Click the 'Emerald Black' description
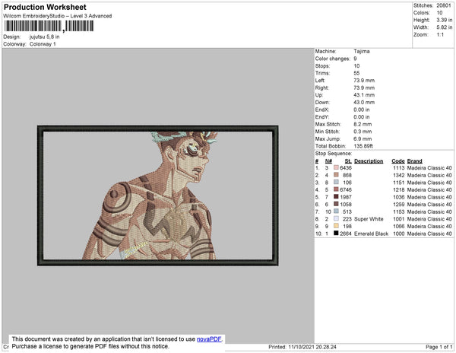Screen dimensions: 456x353 [372, 234]
